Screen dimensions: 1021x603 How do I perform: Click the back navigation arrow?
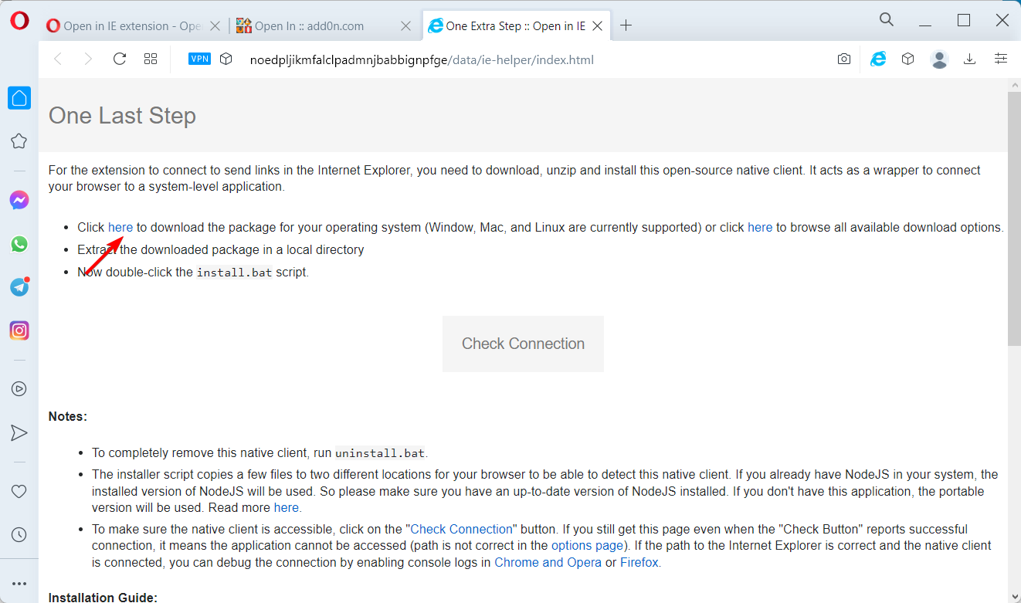click(x=57, y=59)
